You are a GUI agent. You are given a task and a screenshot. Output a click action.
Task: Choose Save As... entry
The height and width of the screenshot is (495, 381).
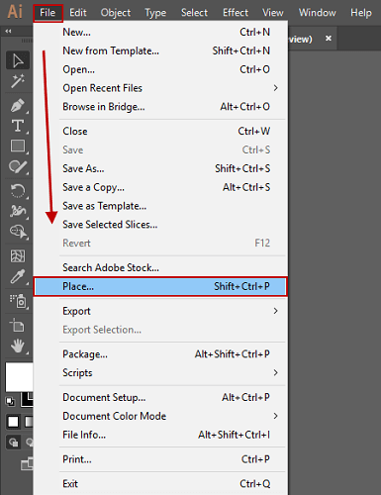[160, 168]
